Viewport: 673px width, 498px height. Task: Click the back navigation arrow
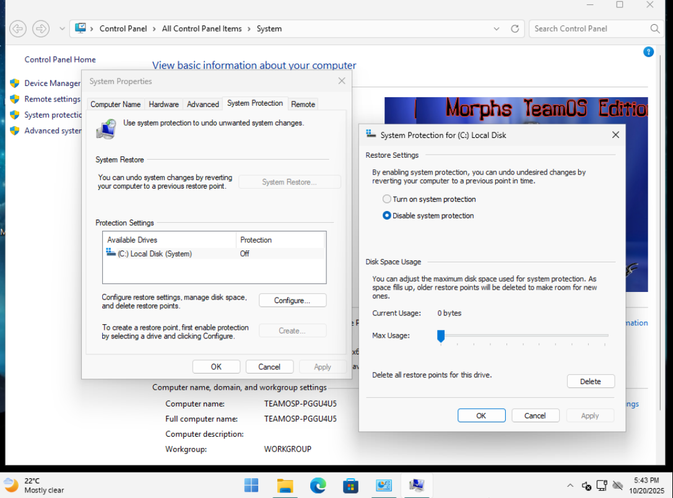pyautogui.click(x=18, y=28)
